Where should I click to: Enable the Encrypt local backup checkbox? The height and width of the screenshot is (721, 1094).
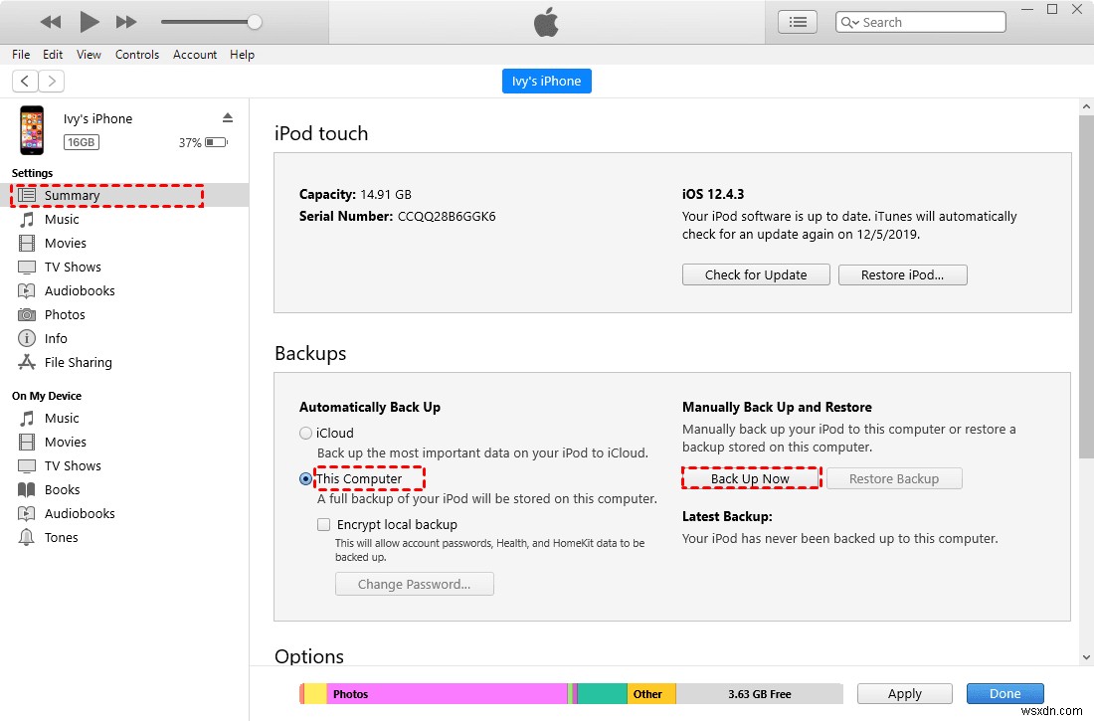(323, 524)
